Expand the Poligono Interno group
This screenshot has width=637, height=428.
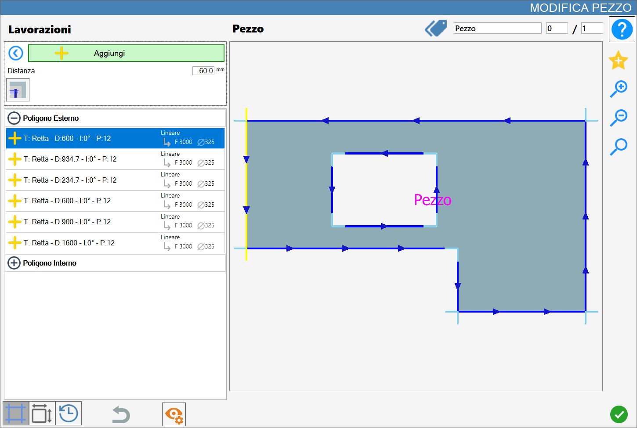(x=14, y=263)
